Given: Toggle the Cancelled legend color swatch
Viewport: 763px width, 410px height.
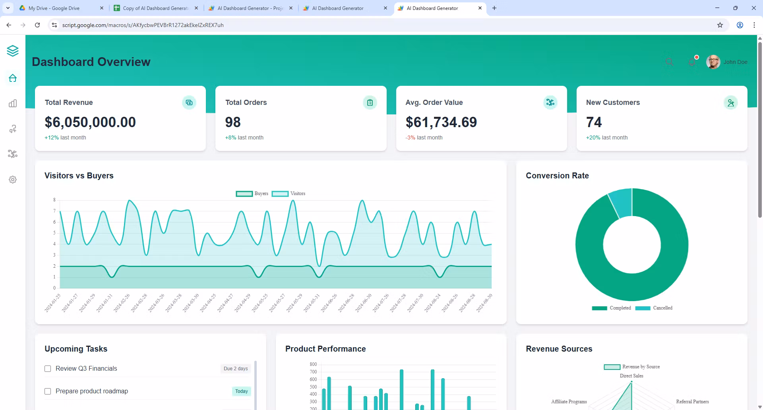Looking at the screenshot, I should (643, 308).
